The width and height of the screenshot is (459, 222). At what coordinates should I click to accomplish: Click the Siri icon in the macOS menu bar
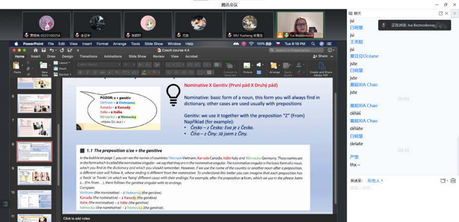coord(322,44)
